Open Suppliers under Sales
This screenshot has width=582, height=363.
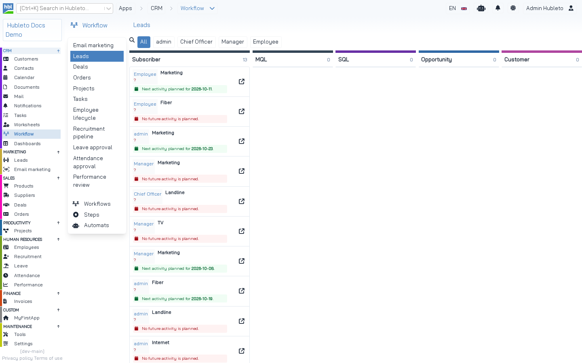tap(31, 195)
